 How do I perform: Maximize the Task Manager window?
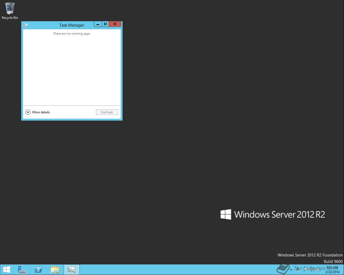click(x=105, y=24)
